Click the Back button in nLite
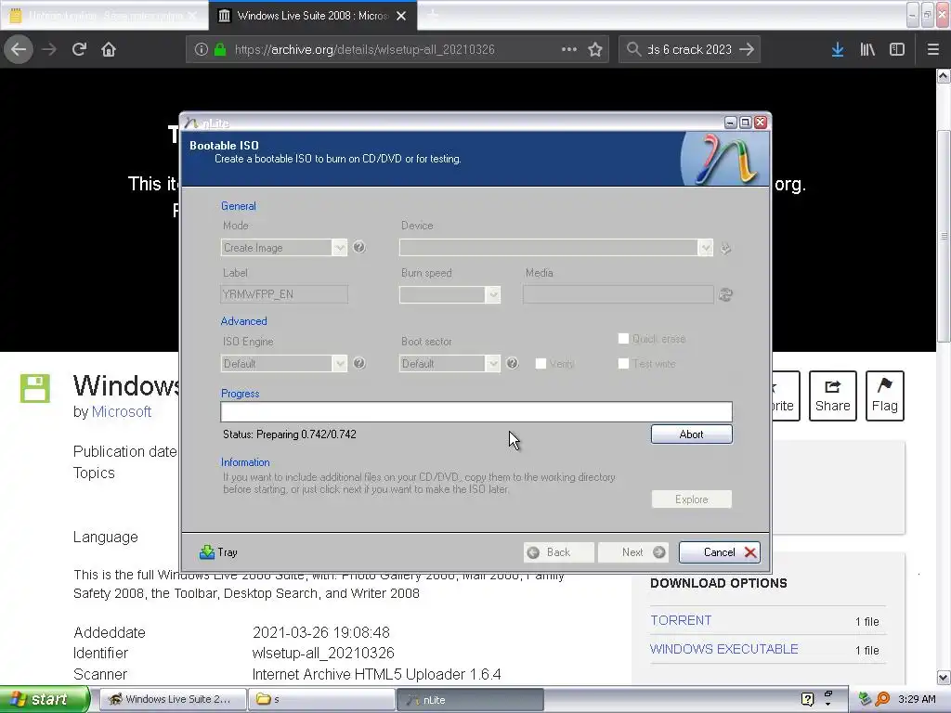 point(558,551)
